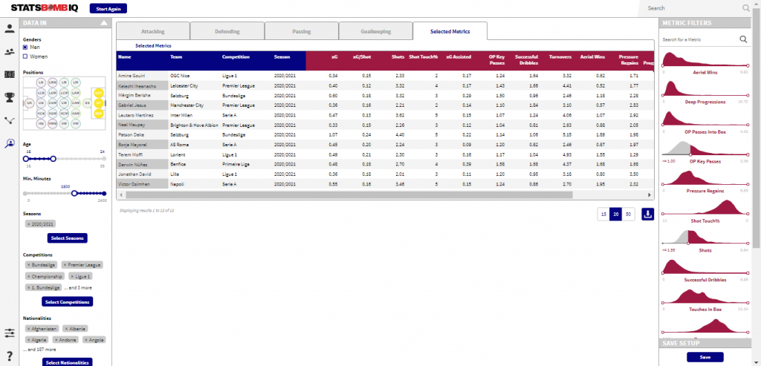Image resolution: width=761 pixels, height=366 pixels.
Task: Select the Selected Metrics tab
Action: click(x=450, y=31)
